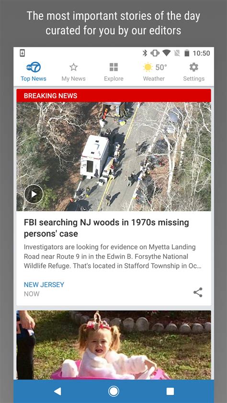This screenshot has height=403, width=227.
Task: Switch to the My News tab
Action: 74,72
